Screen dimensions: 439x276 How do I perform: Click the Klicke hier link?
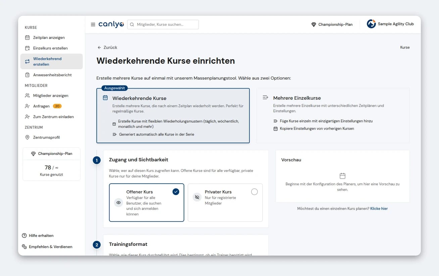pos(379,209)
